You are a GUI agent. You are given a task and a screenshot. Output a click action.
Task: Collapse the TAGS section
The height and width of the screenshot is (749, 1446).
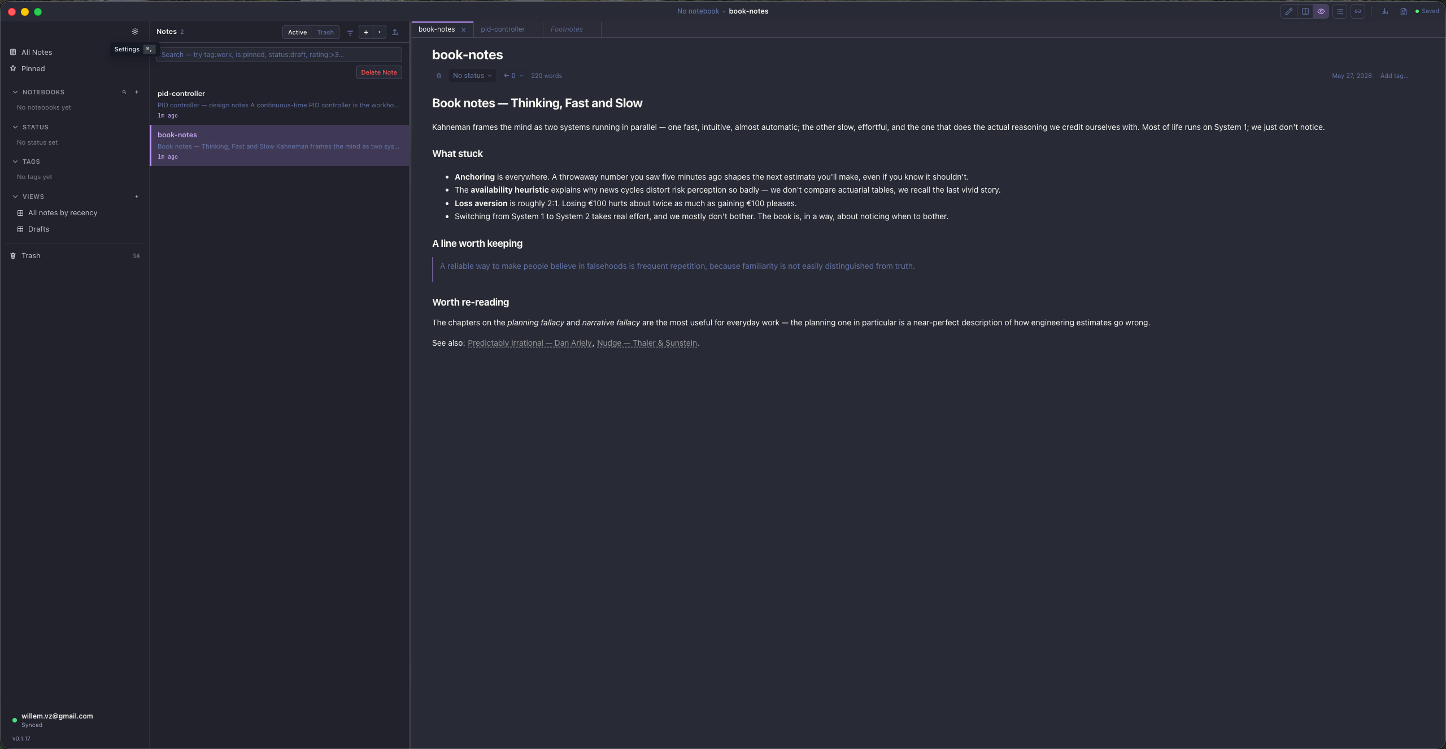pyautogui.click(x=15, y=162)
